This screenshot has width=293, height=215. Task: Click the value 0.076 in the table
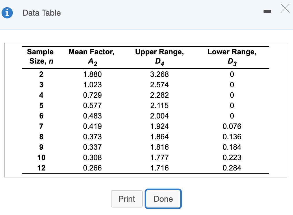(231, 126)
